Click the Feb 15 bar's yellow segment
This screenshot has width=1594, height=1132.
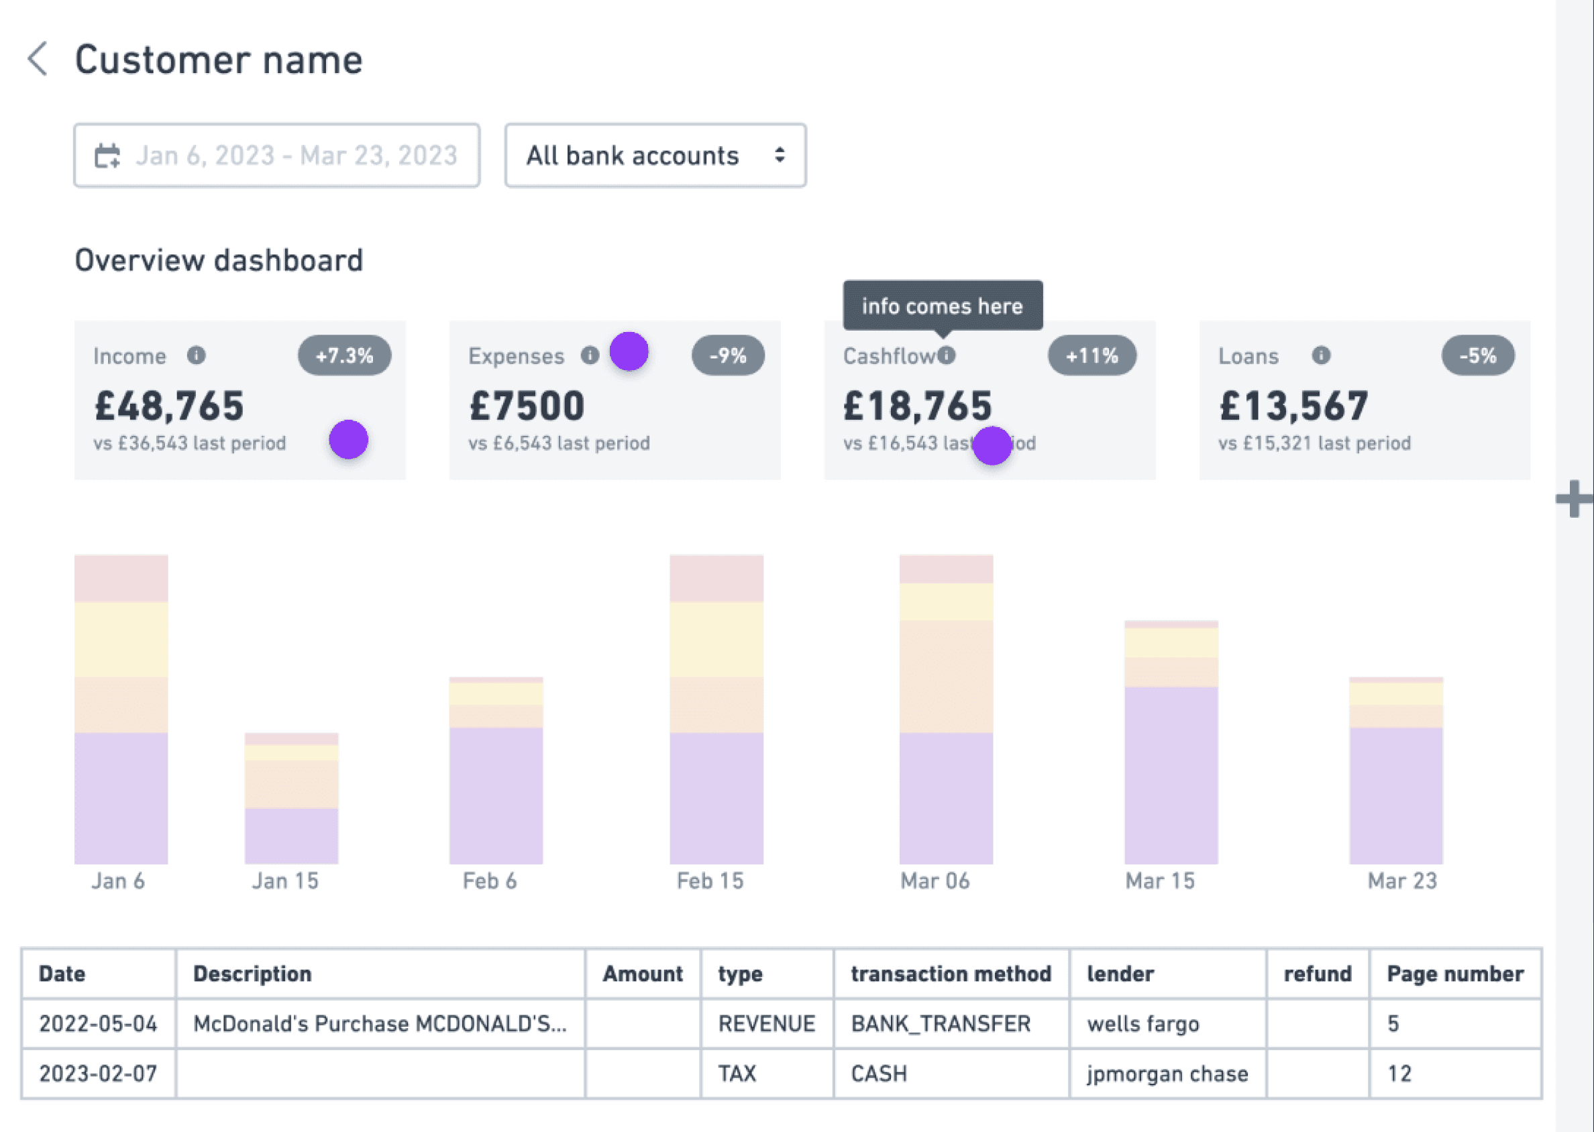coord(716,638)
